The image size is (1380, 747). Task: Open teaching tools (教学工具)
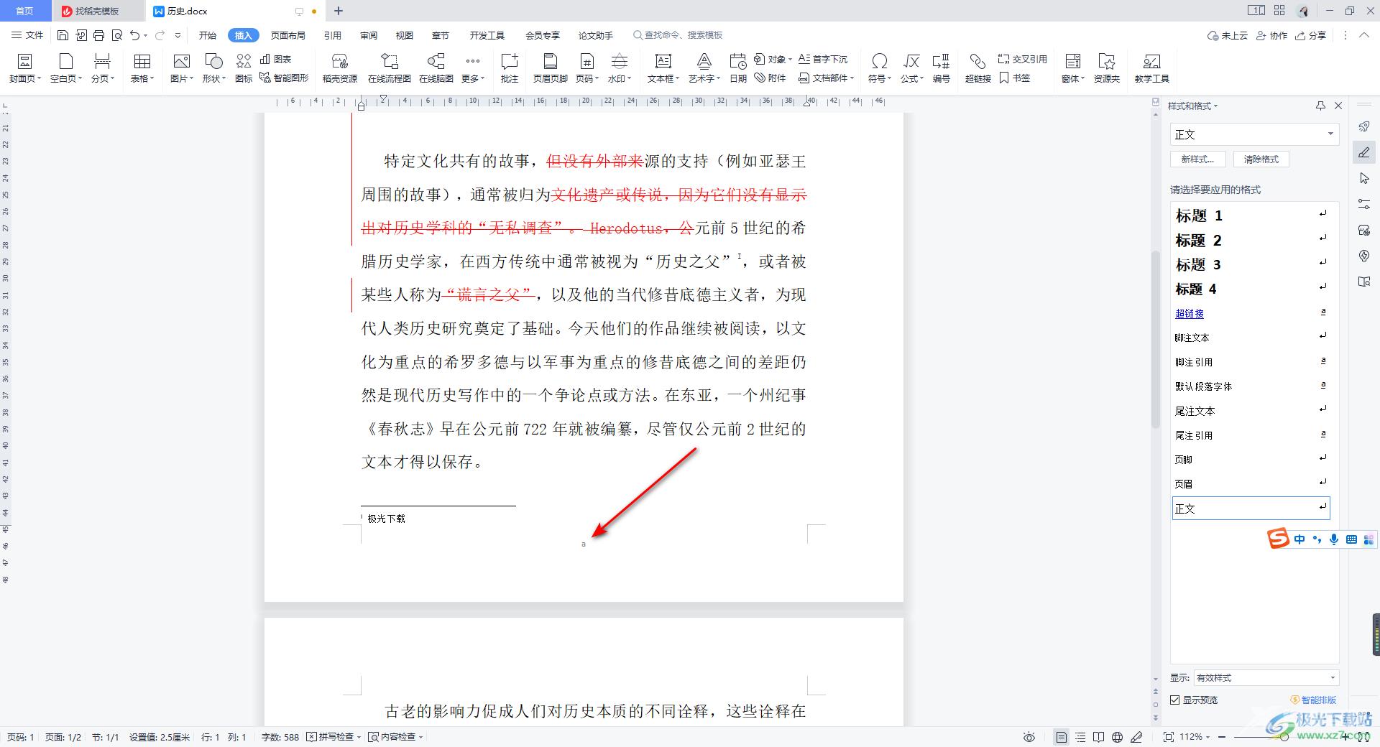pyautogui.click(x=1151, y=68)
